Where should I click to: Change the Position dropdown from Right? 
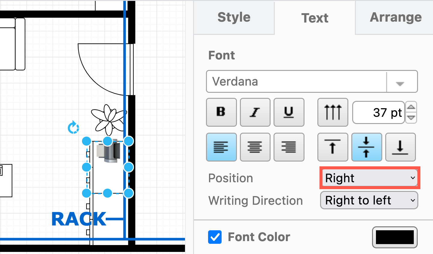[369, 178]
